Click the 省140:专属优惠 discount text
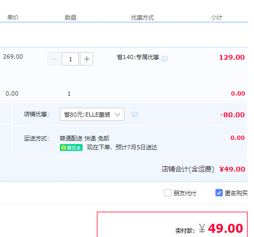 pos(138,57)
